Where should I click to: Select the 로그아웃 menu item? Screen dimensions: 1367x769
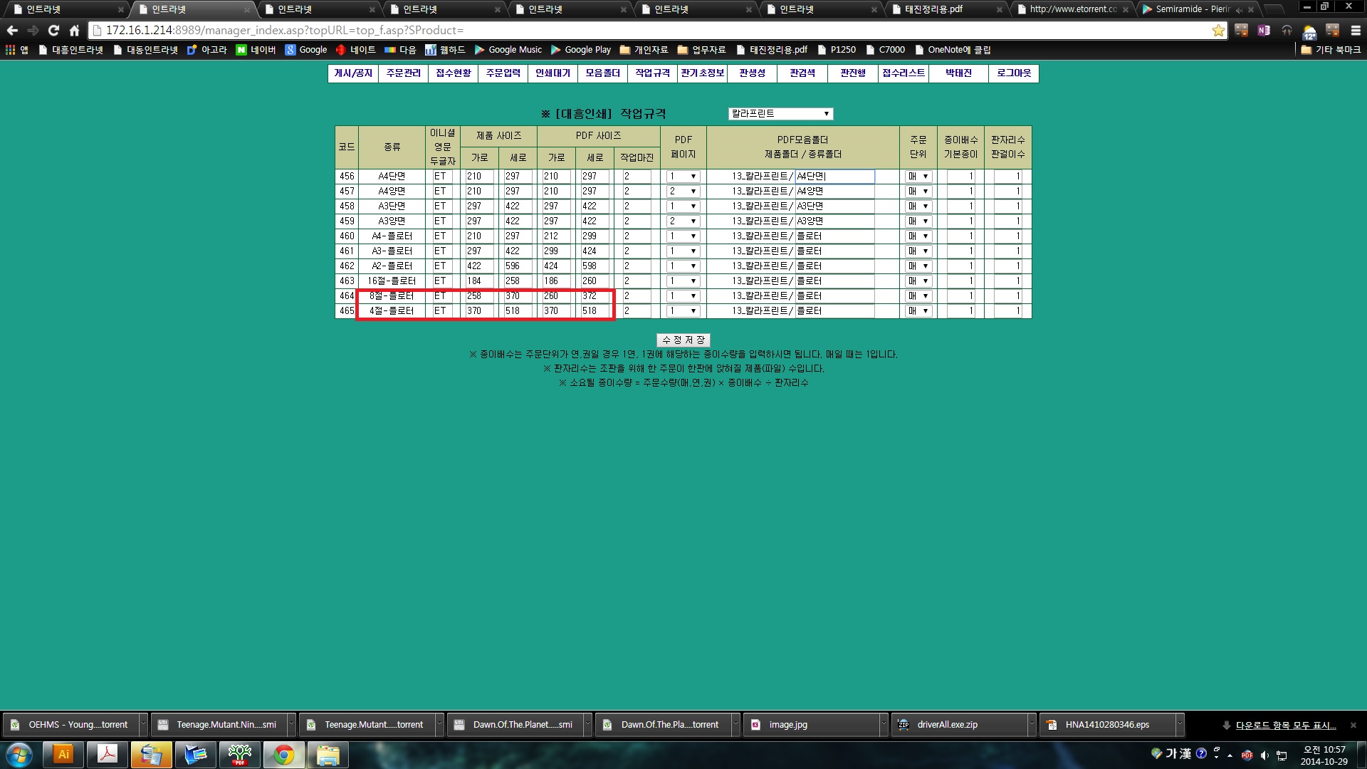coord(1013,73)
